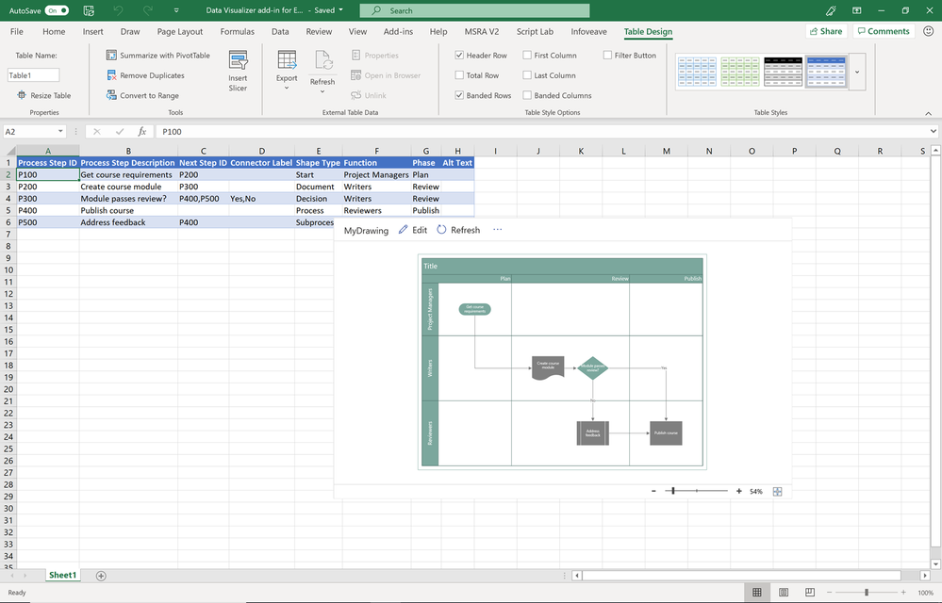942x603 pixels.
Task: Click Refresh in MyDrawing panel
Action: [x=458, y=230]
